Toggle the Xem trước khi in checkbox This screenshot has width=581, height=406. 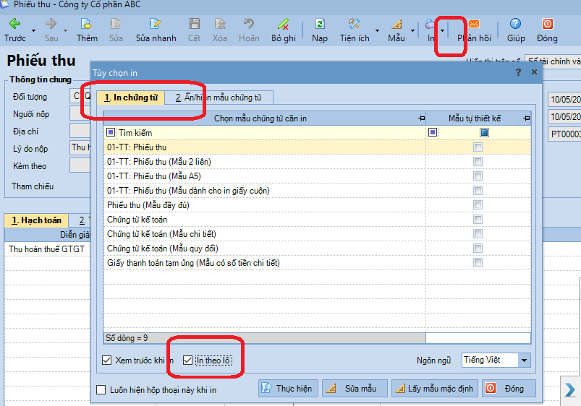tap(106, 360)
